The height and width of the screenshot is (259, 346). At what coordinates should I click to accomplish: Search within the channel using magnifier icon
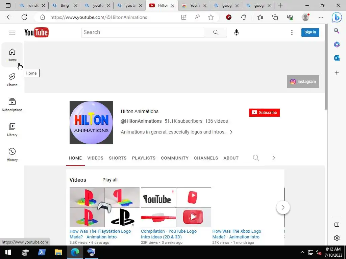tap(256, 158)
